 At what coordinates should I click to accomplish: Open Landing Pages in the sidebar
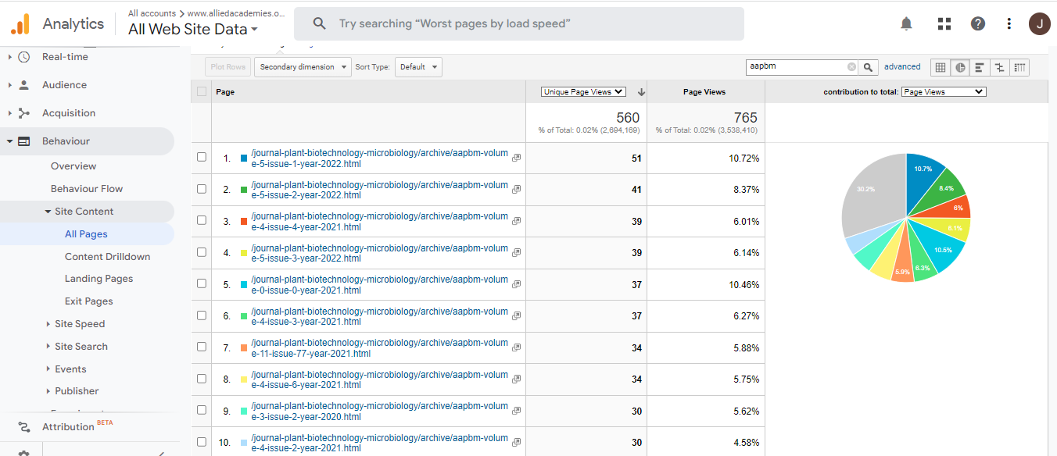click(99, 279)
